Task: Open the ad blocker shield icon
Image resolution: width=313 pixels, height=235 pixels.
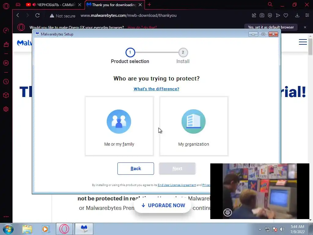Action: coord(270,15)
